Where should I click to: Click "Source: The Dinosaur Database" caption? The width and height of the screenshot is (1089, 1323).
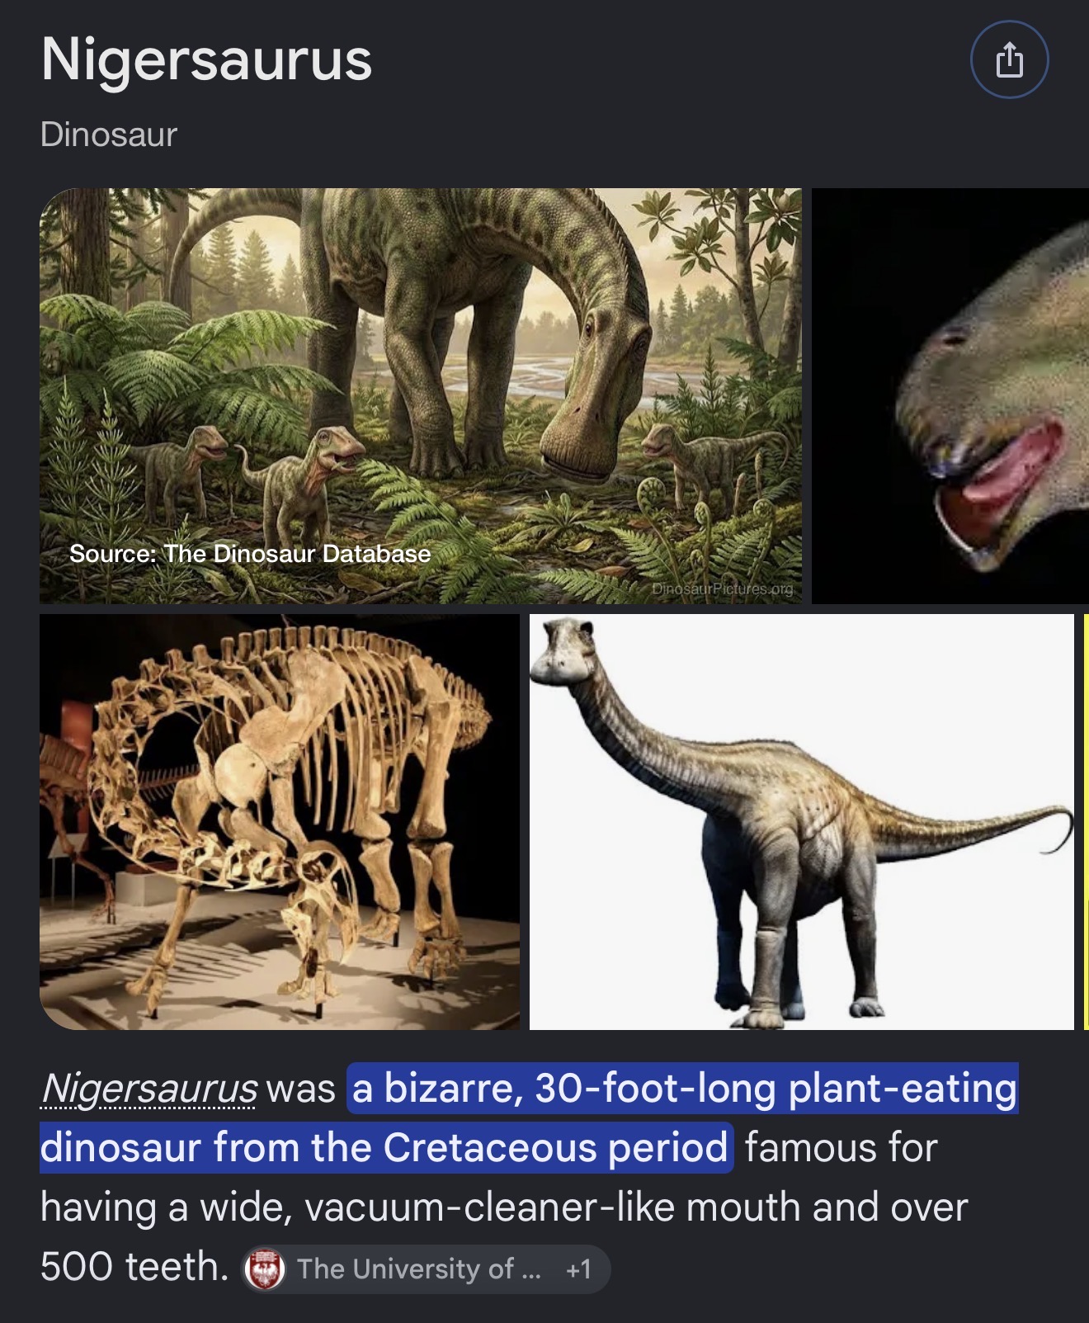coord(250,553)
